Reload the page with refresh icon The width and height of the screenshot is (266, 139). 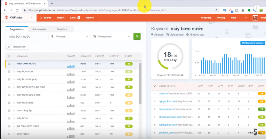click(17, 10)
